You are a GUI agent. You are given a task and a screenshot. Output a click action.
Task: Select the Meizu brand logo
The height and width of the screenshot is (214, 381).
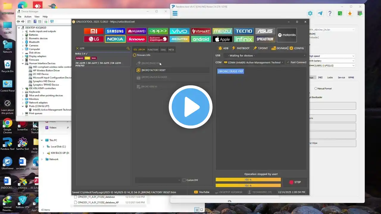pyautogui.click(x=222, y=31)
